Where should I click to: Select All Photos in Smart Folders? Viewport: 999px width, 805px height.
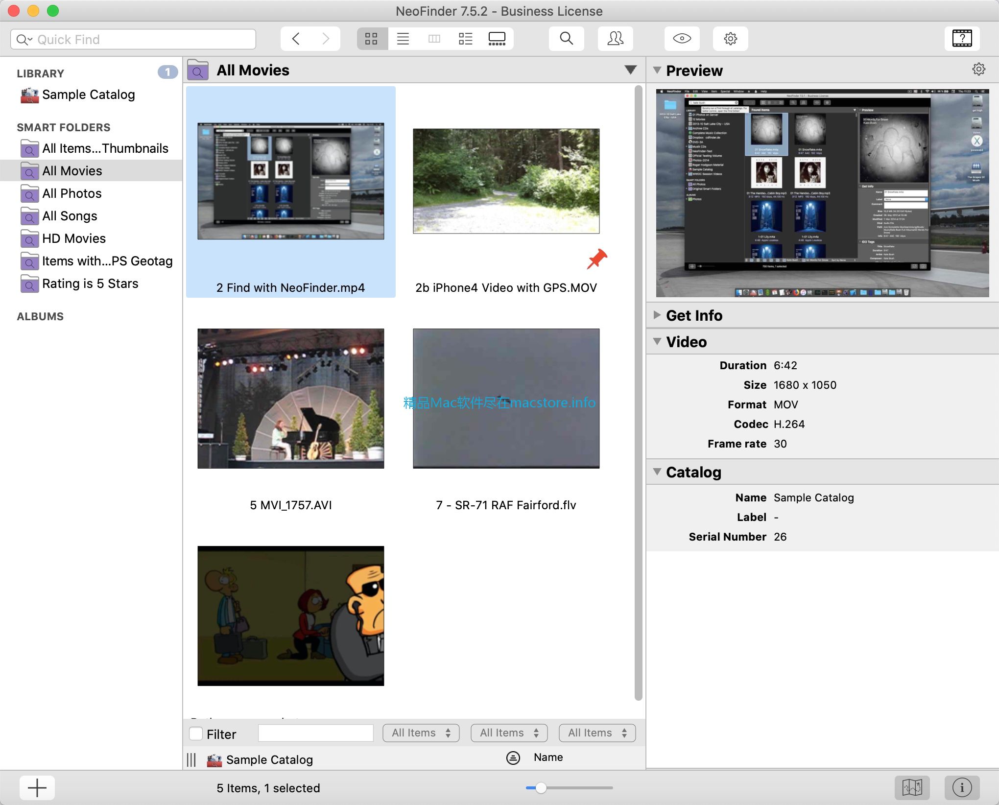coord(71,193)
